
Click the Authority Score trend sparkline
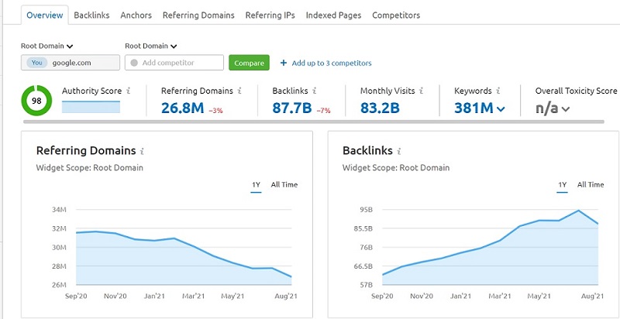click(x=91, y=107)
